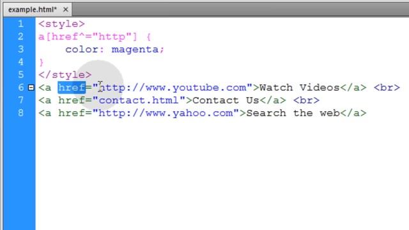Click the <br> tag on line 7
The height and width of the screenshot is (230, 409).
(306, 100)
